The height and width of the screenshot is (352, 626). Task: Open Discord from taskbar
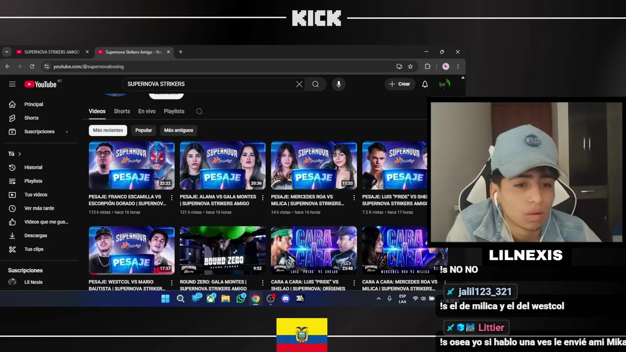coord(286,299)
